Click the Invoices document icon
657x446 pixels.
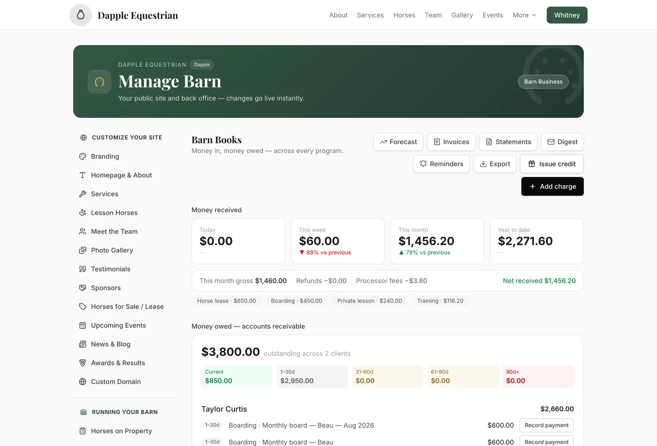coord(437,142)
